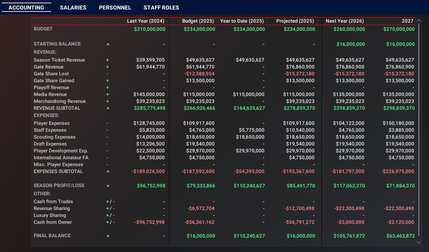This screenshot has height=252, width=429.
Task: Select the Cash from Owner row label
Action: (53, 222)
